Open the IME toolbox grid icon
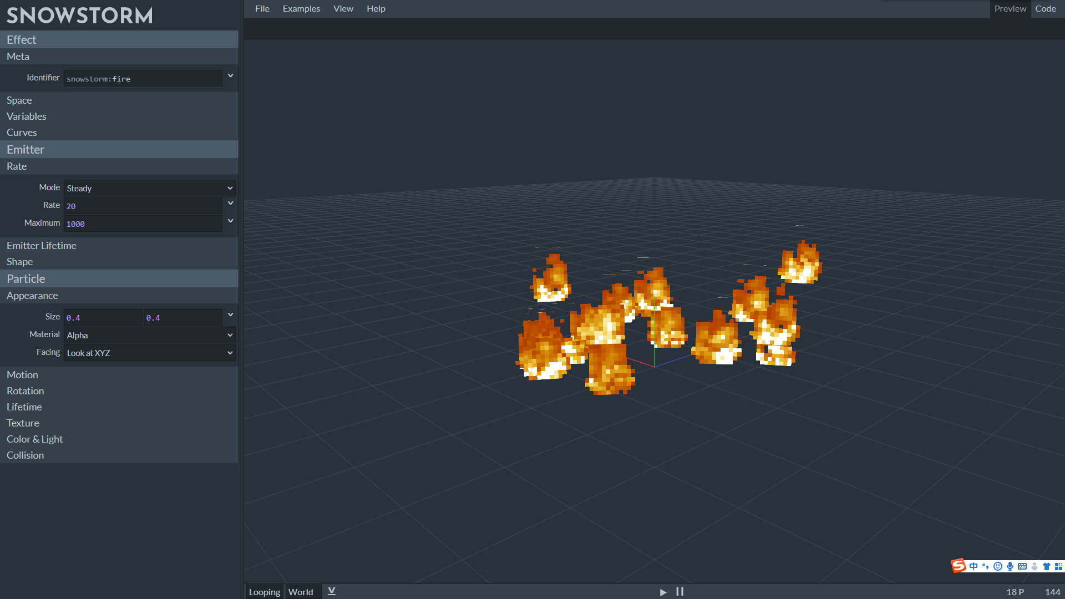 [x=1059, y=566]
